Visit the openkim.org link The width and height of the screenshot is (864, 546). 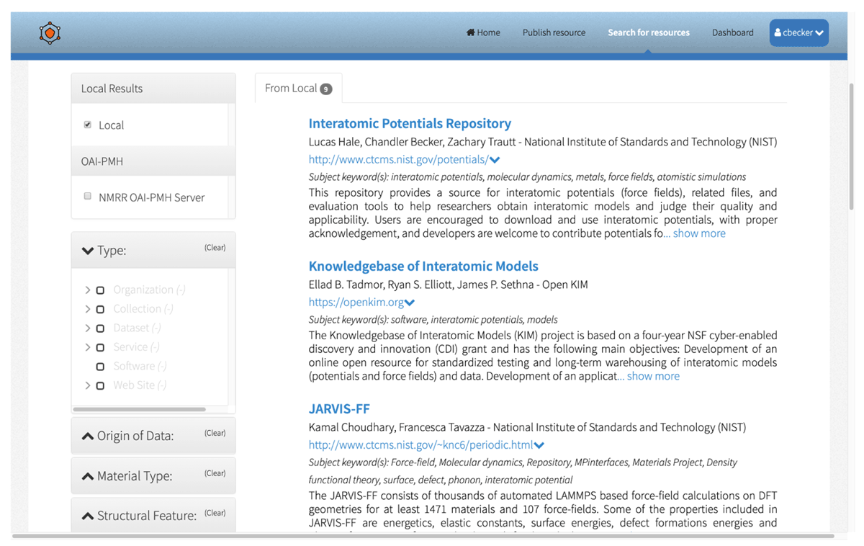pos(356,303)
